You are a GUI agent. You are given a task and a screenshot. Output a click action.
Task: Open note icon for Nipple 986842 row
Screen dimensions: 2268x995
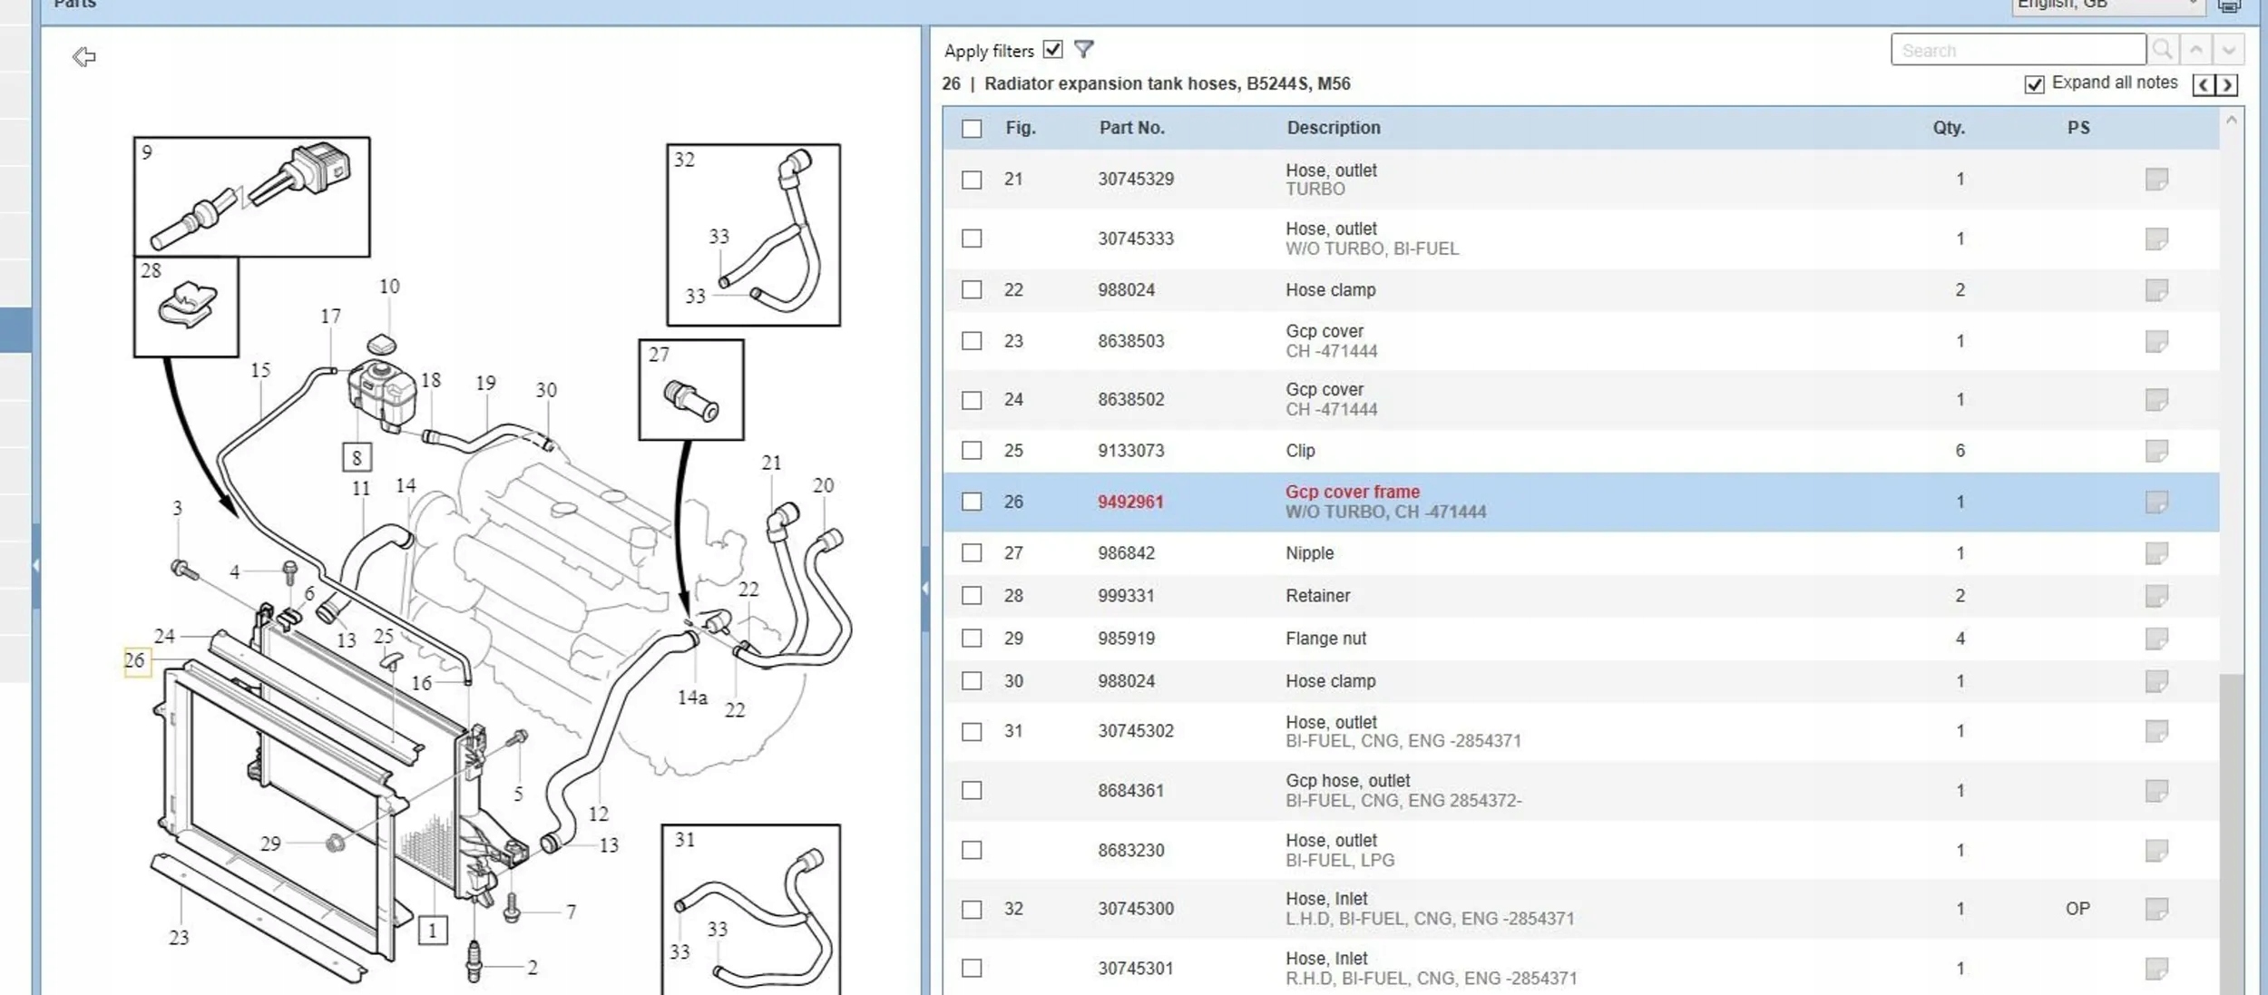pyautogui.click(x=2156, y=552)
